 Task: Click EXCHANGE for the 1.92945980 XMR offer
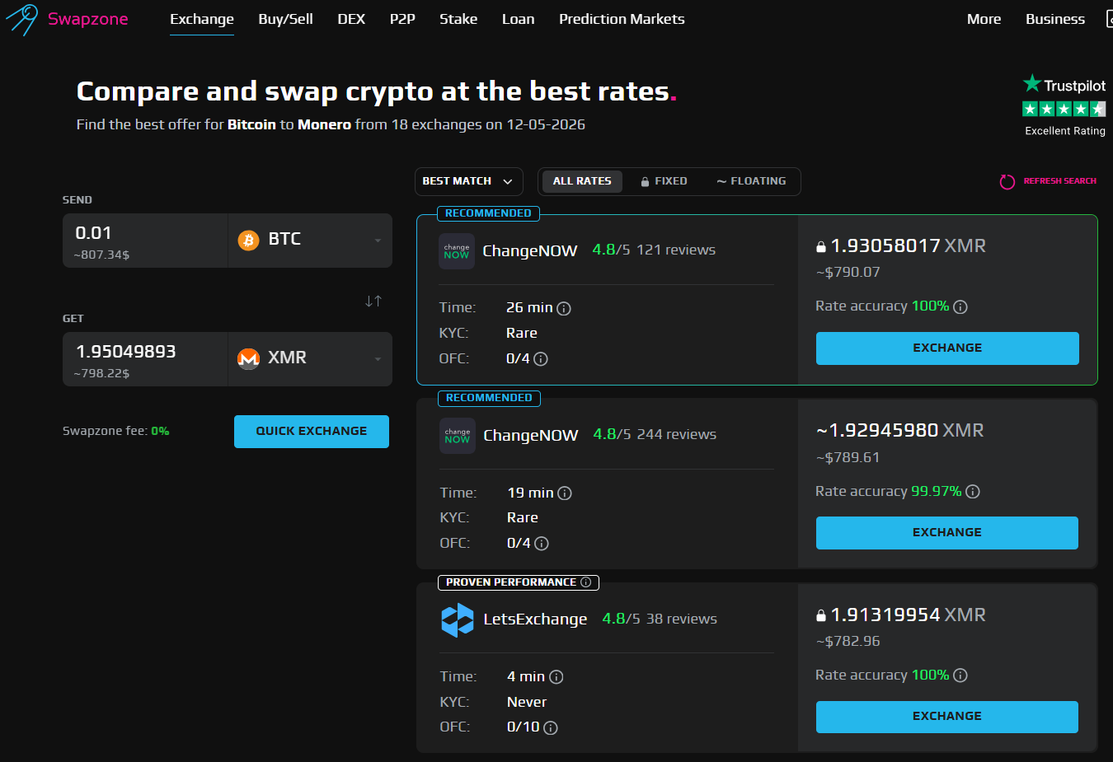pos(947,533)
